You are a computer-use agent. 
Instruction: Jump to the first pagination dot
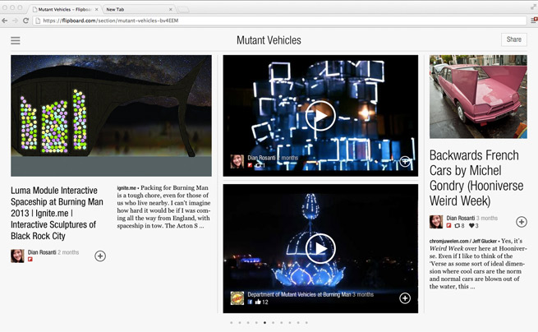tap(232, 323)
